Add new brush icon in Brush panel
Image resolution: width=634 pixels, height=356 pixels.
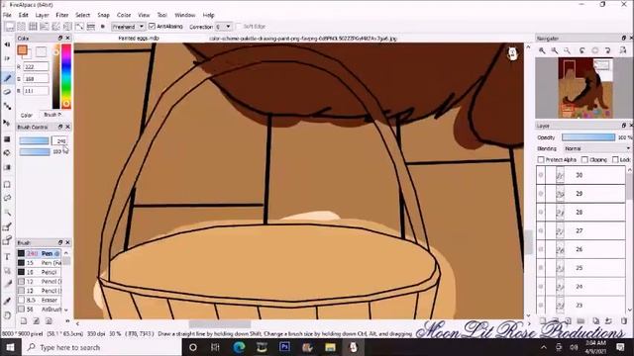click(24, 321)
